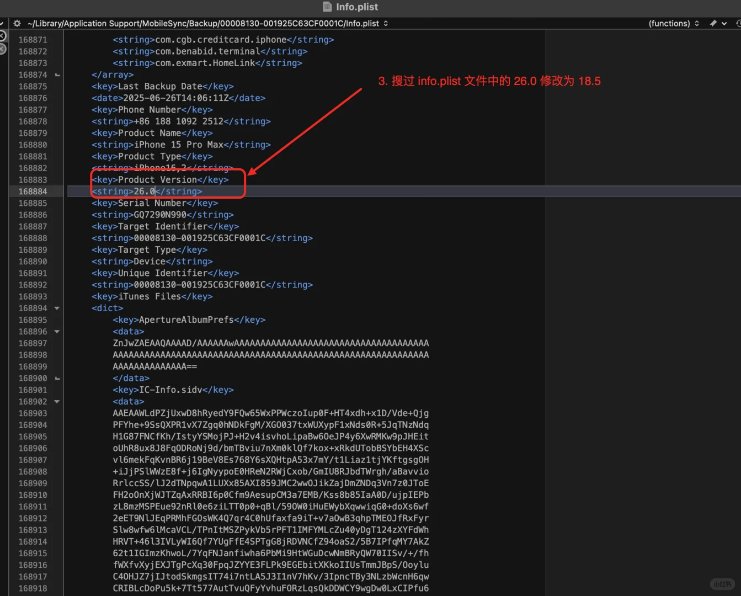Click the Device string line

(x=152, y=262)
